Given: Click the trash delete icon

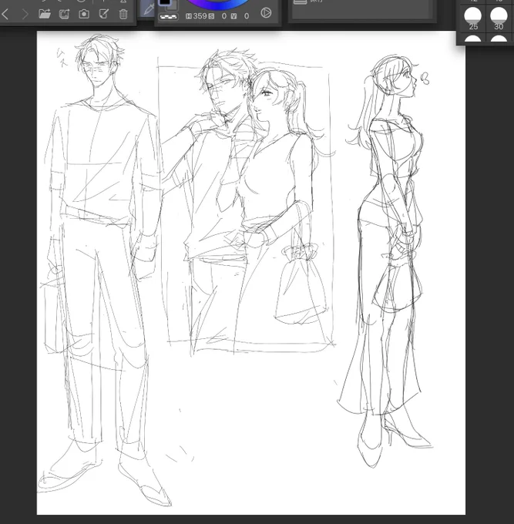Looking at the screenshot, I should tap(123, 14).
